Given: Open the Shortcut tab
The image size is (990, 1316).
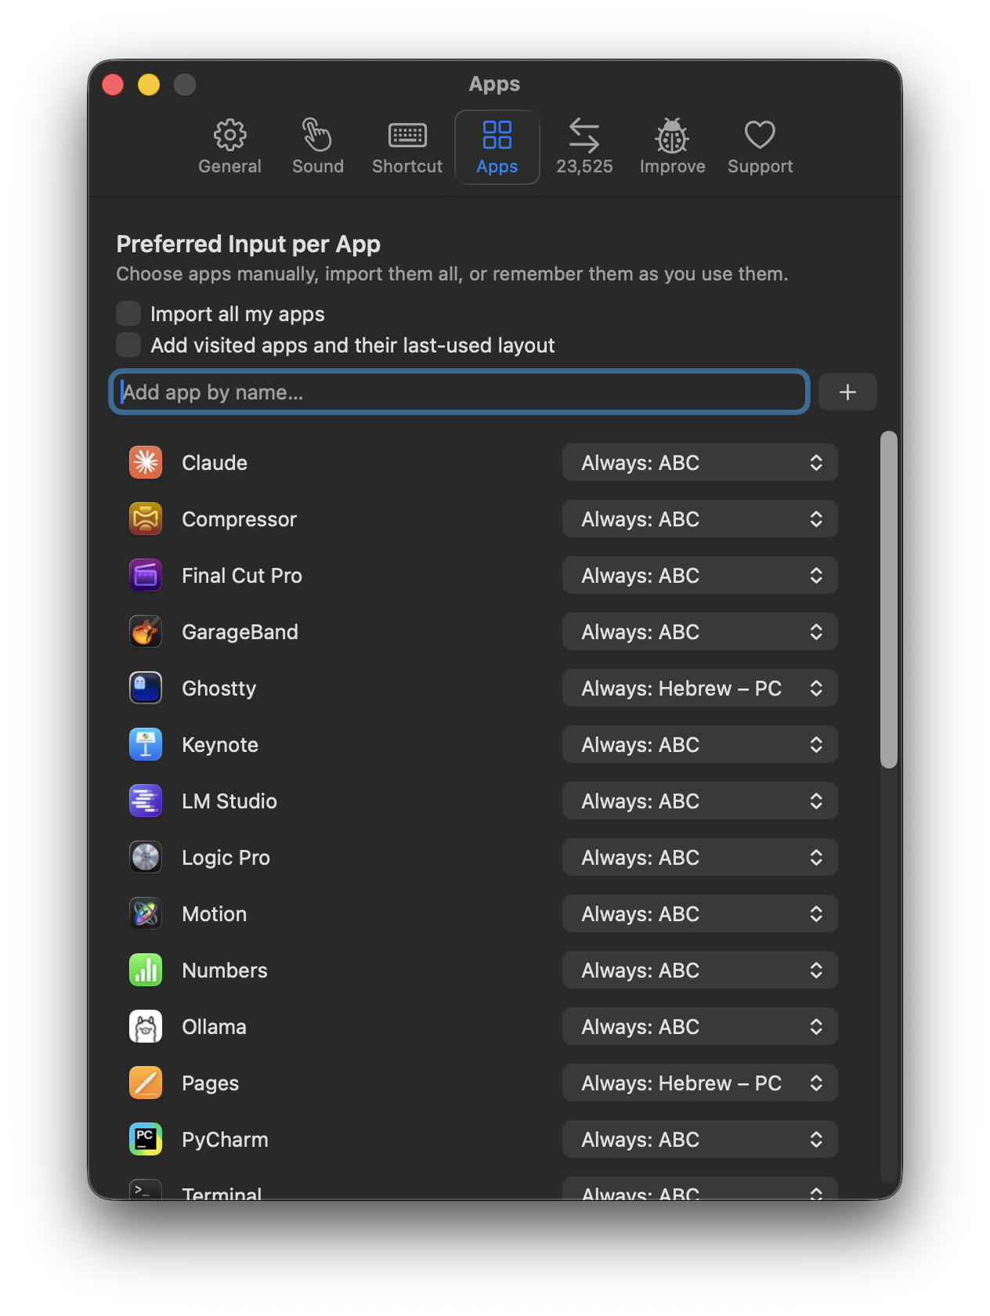Looking at the screenshot, I should 407,147.
